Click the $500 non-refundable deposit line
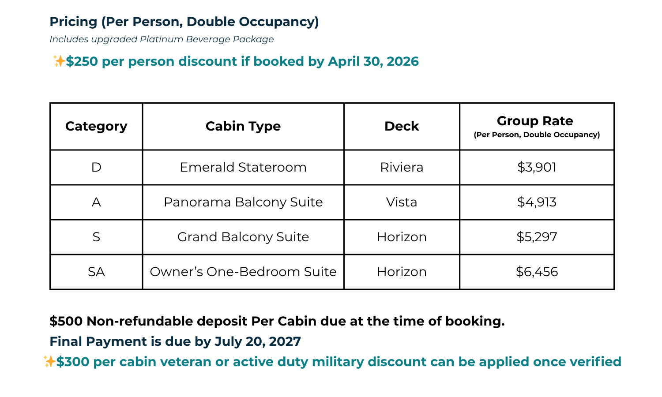662x397 pixels. click(x=277, y=321)
